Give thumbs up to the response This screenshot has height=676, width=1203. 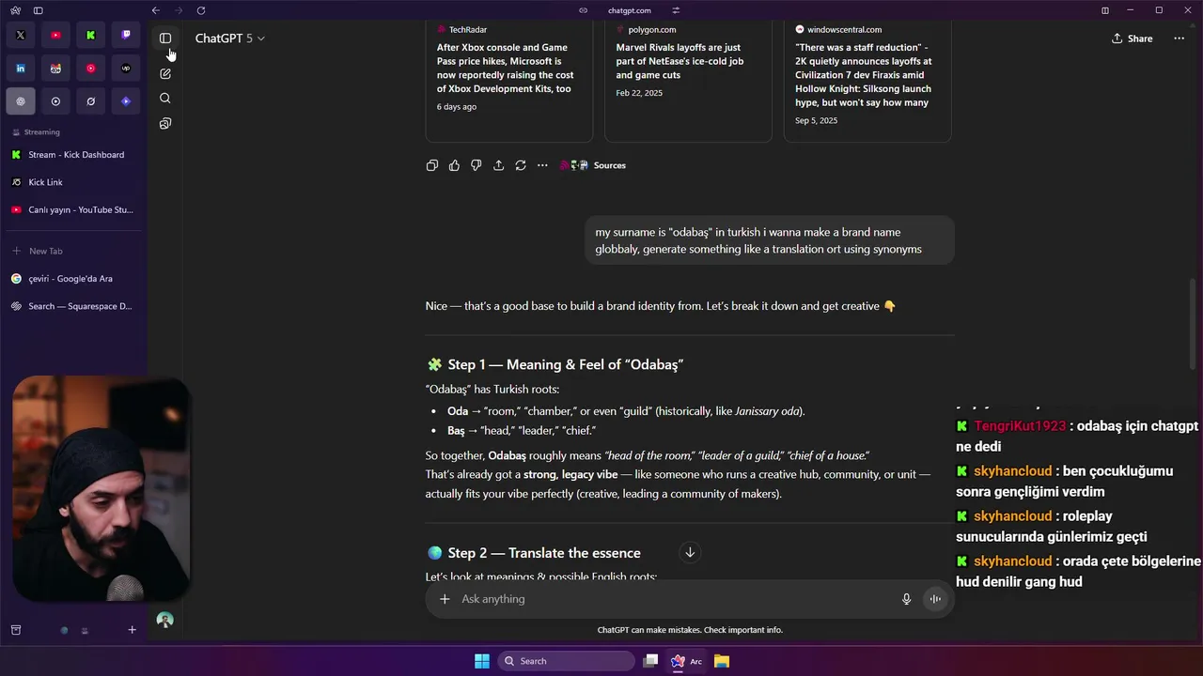[454, 165]
